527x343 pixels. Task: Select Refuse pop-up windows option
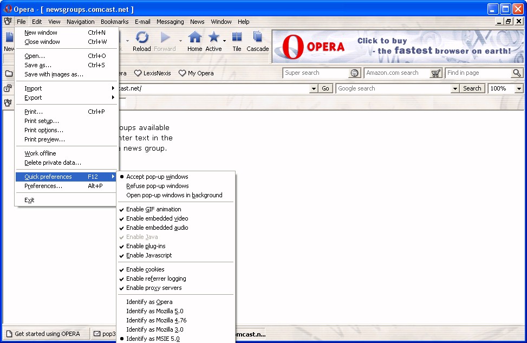[x=157, y=186]
